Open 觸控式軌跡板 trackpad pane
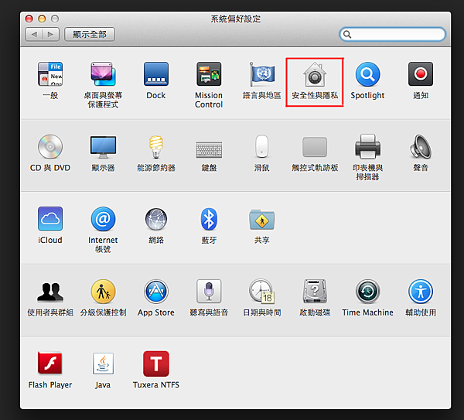Viewport: 464px width, 420px height. (x=315, y=147)
